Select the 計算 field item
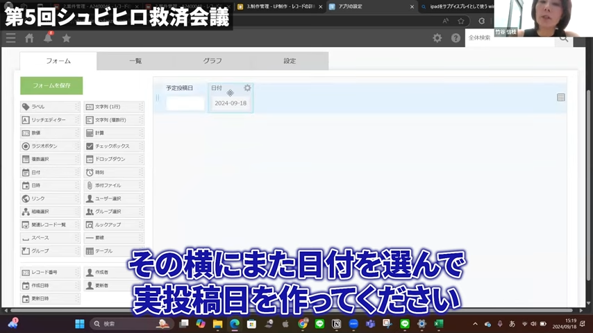593x333 pixels. 114,133
